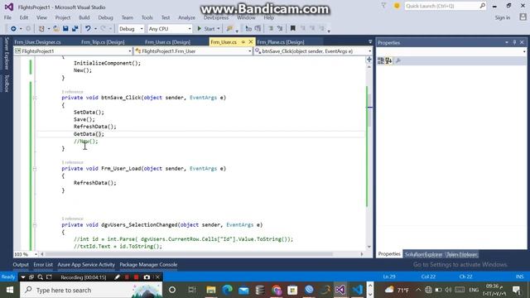The height and width of the screenshot is (298, 530).
Task: Click the comment-out lines toolbar icon
Action: click(x=271, y=29)
